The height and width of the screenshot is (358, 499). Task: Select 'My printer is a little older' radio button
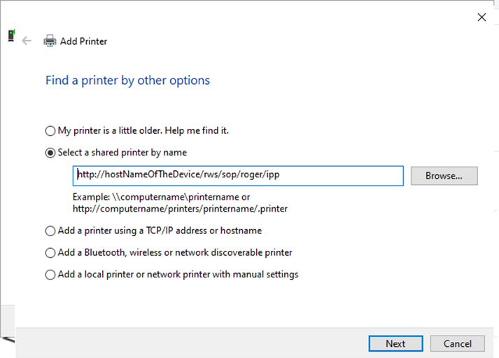pyautogui.click(x=50, y=131)
